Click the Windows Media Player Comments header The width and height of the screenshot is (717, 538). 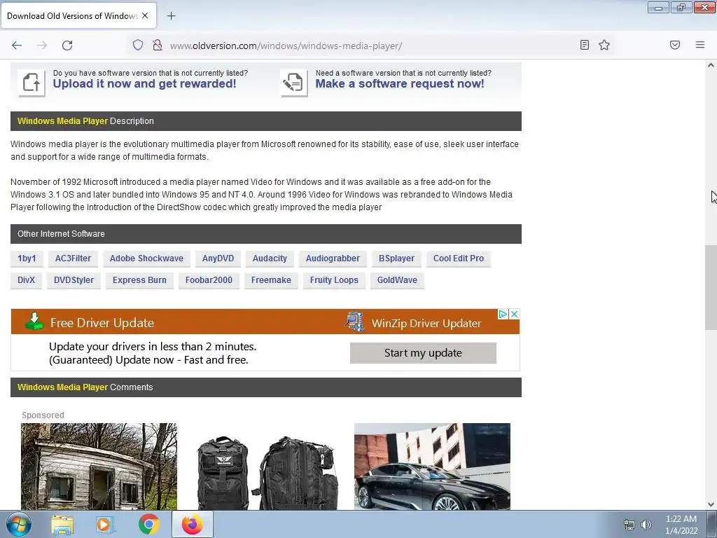coord(265,387)
